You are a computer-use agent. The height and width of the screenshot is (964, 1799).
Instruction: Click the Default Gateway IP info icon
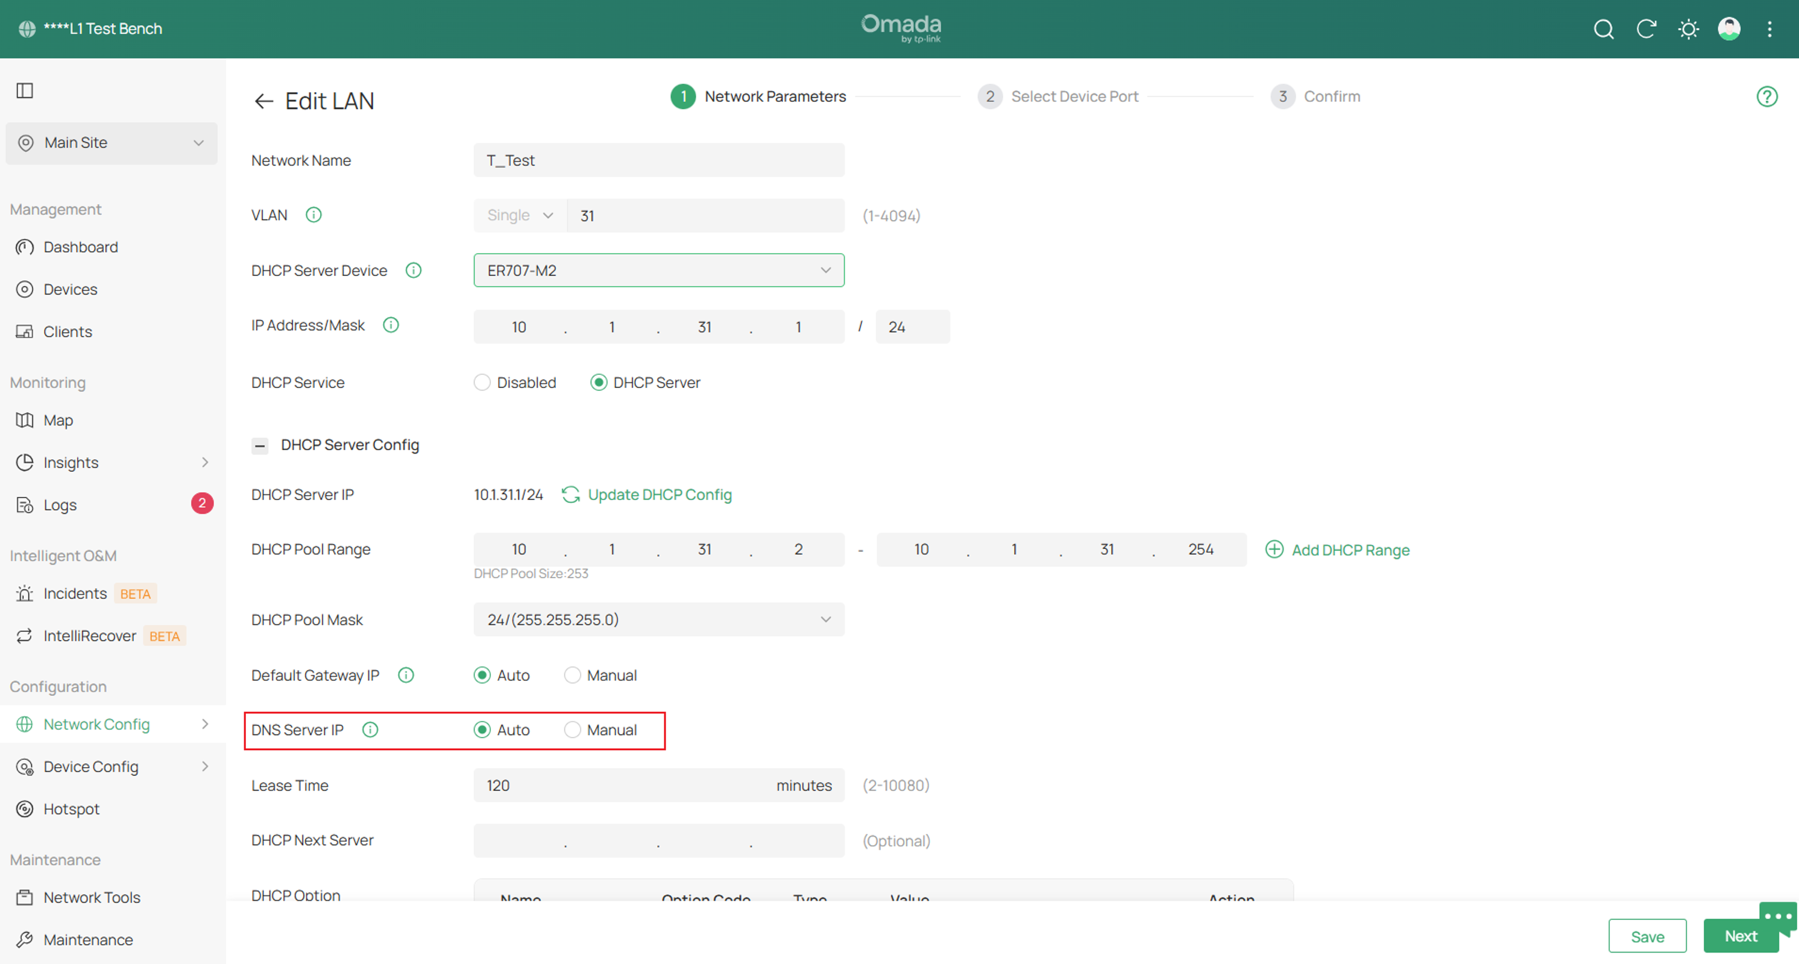click(x=406, y=675)
